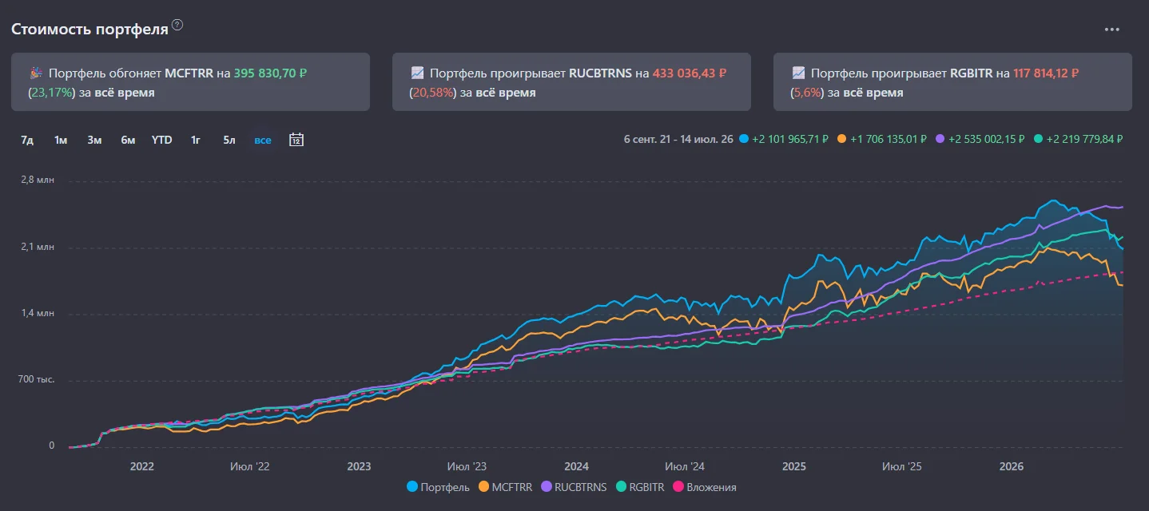The height and width of the screenshot is (511, 1149).
Task: Open the three-dots options menu
Action: [1111, 30]
